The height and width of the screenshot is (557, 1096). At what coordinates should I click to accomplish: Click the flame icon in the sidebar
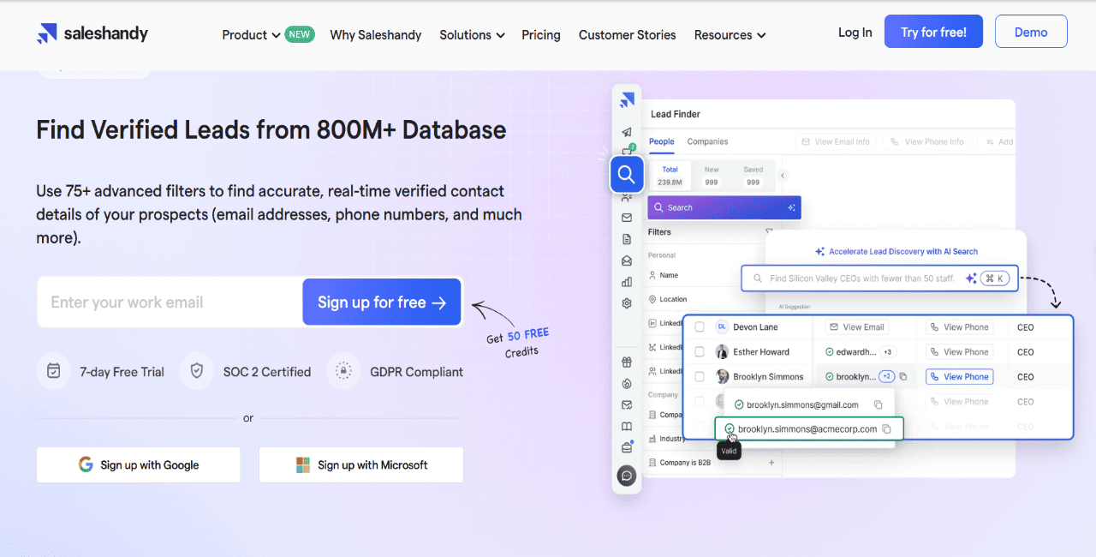(627, 383)
